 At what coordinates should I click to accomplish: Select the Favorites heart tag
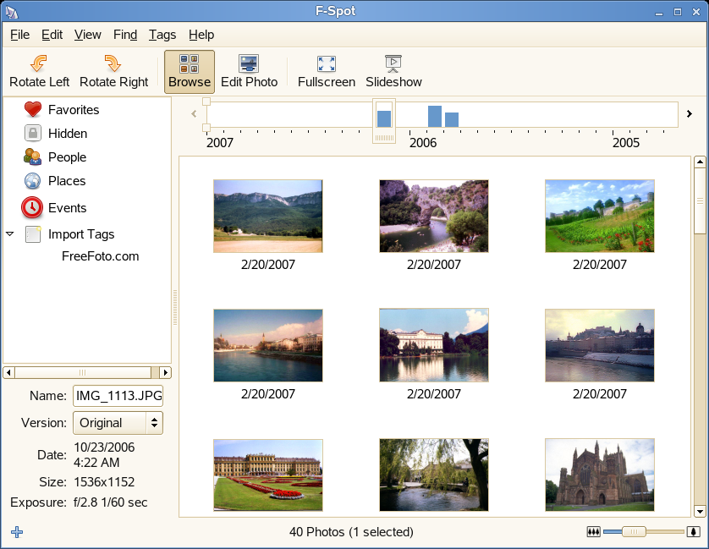(x=33, y=110)
